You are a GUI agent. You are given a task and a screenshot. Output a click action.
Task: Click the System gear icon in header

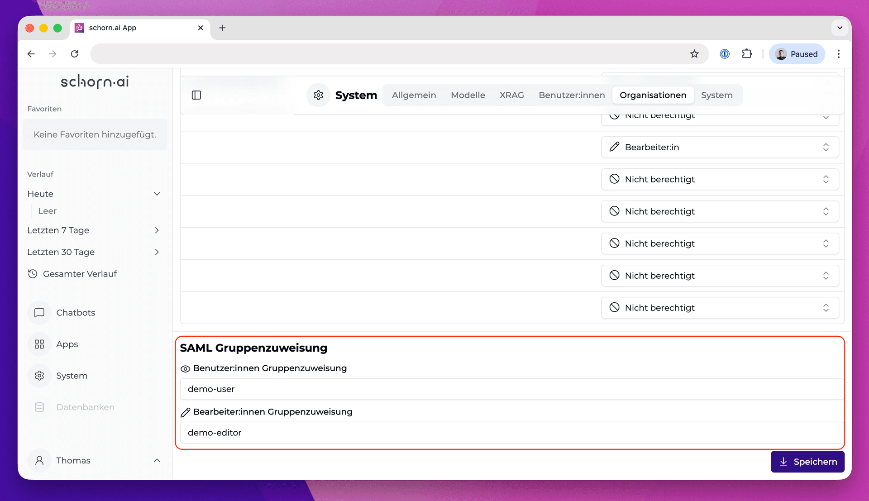pos(318,95)
